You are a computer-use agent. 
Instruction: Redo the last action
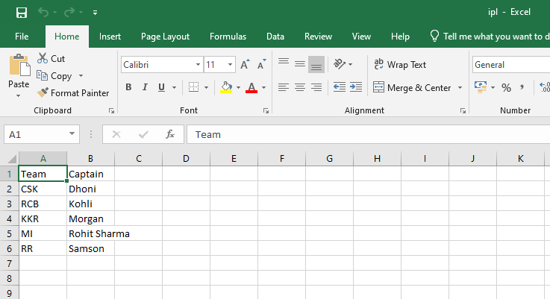69,12
